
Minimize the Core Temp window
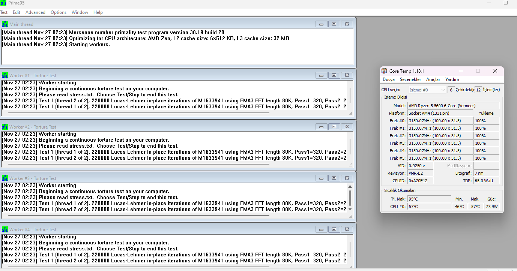coord(461,71)
